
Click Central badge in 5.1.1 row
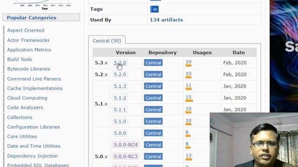tap(153, 109)
